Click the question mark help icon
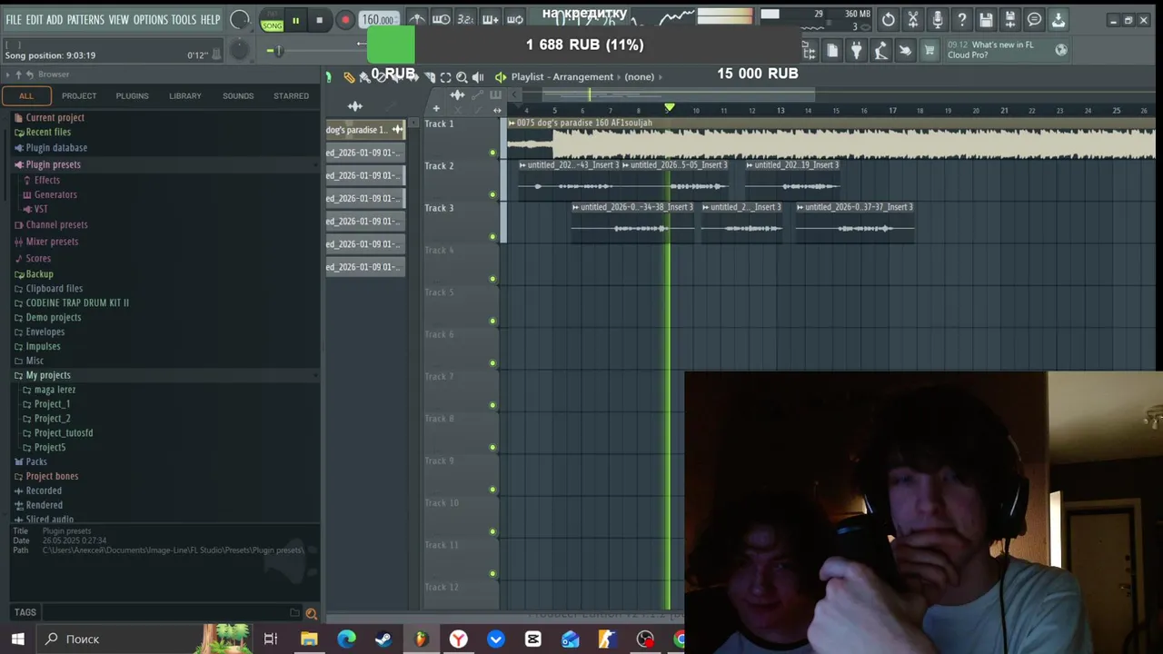Screen dimensions: 1163x654 962,19
